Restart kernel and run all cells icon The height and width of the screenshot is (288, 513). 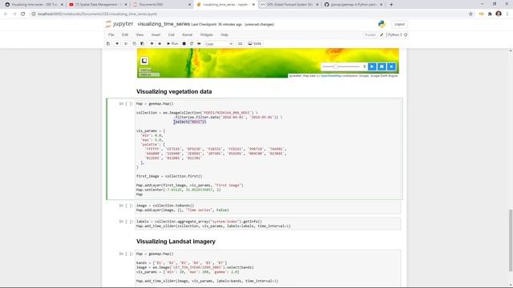[199, 43]
